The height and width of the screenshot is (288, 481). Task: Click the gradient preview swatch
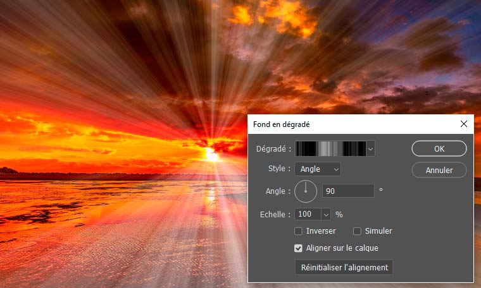(330, 149)
